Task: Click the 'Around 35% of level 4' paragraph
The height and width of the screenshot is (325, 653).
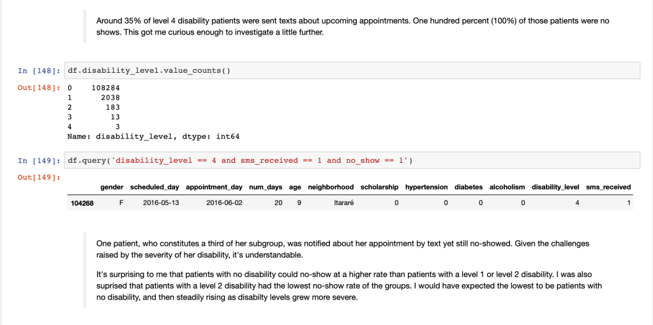Action: click(x=352, y=26)
